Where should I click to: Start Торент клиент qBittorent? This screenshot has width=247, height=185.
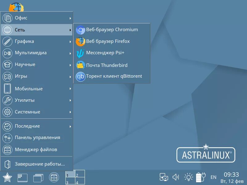[x=112, y=76]
